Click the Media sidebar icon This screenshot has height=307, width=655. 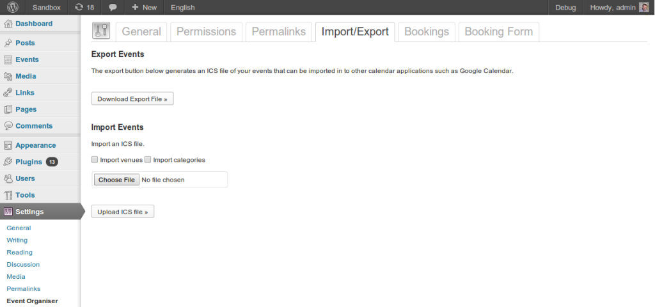(x=8, y=76)
